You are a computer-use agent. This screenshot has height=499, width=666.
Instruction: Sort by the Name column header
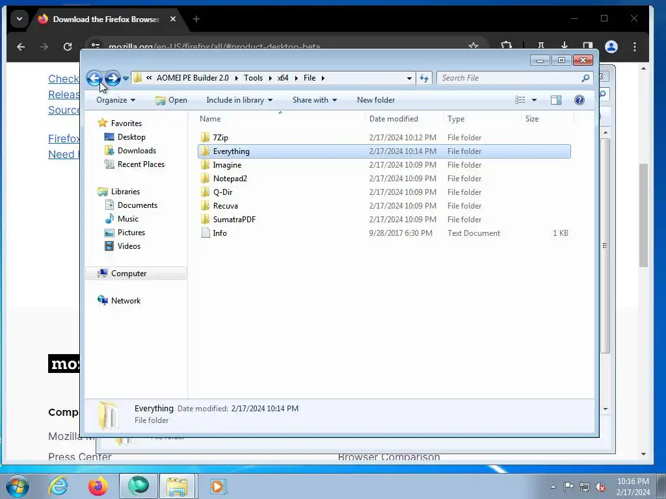(280, 119)
